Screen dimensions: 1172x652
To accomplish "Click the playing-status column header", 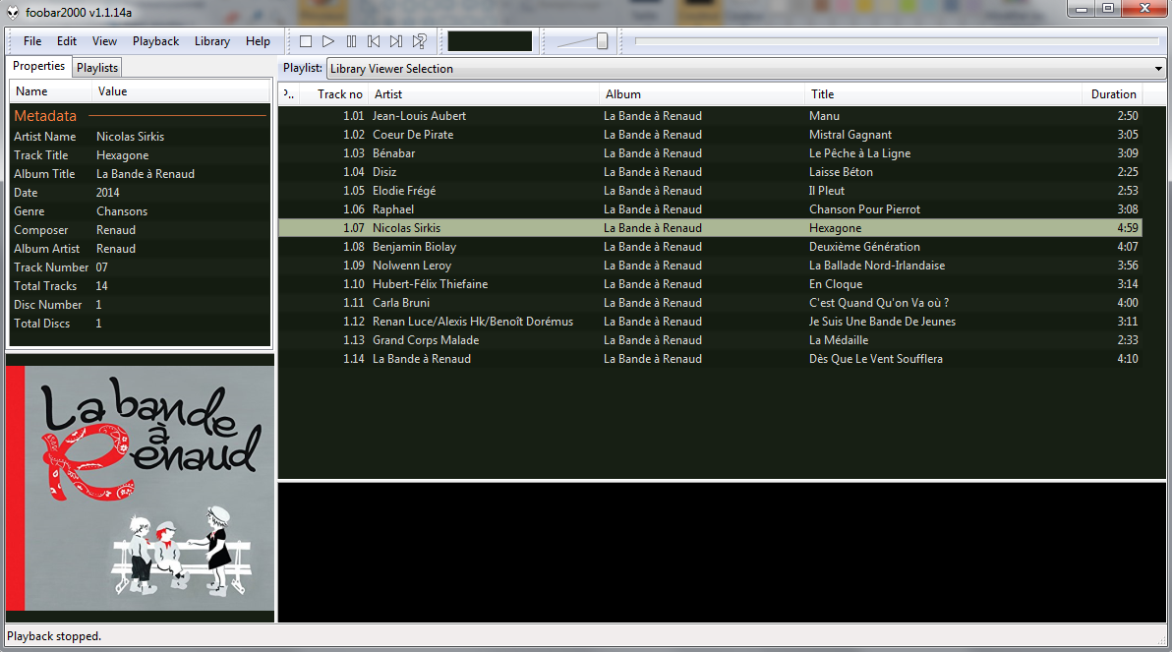I will click(289, 94).
